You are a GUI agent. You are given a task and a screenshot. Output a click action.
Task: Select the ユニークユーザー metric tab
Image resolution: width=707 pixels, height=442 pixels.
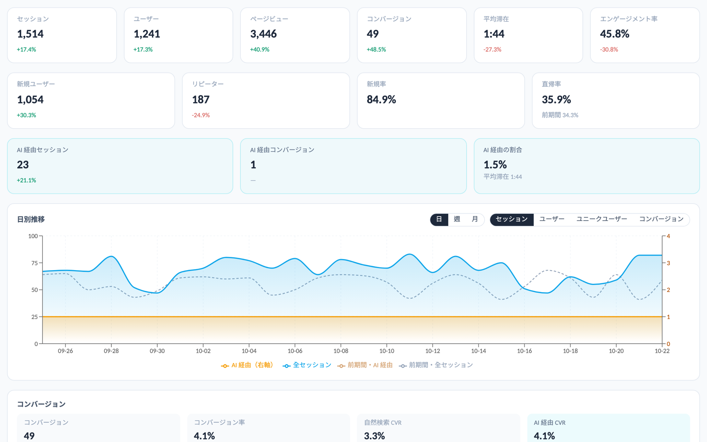[602, 219]
